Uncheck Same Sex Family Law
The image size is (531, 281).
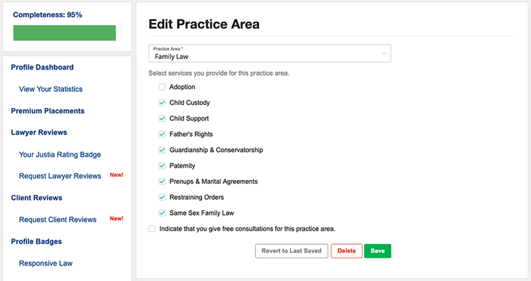point(162,213)
